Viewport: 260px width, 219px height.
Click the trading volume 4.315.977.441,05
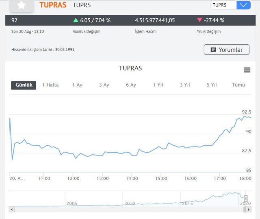pos(155,20)
